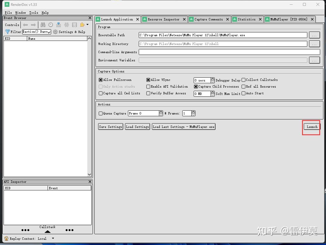The image size is (326, 245).
Task: Click the up stepper for # Frames
Action: pos(193,112)
